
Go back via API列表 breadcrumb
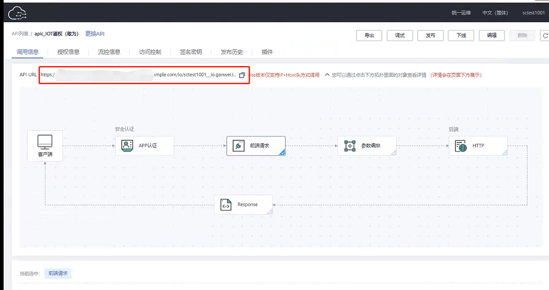(20, 34)
